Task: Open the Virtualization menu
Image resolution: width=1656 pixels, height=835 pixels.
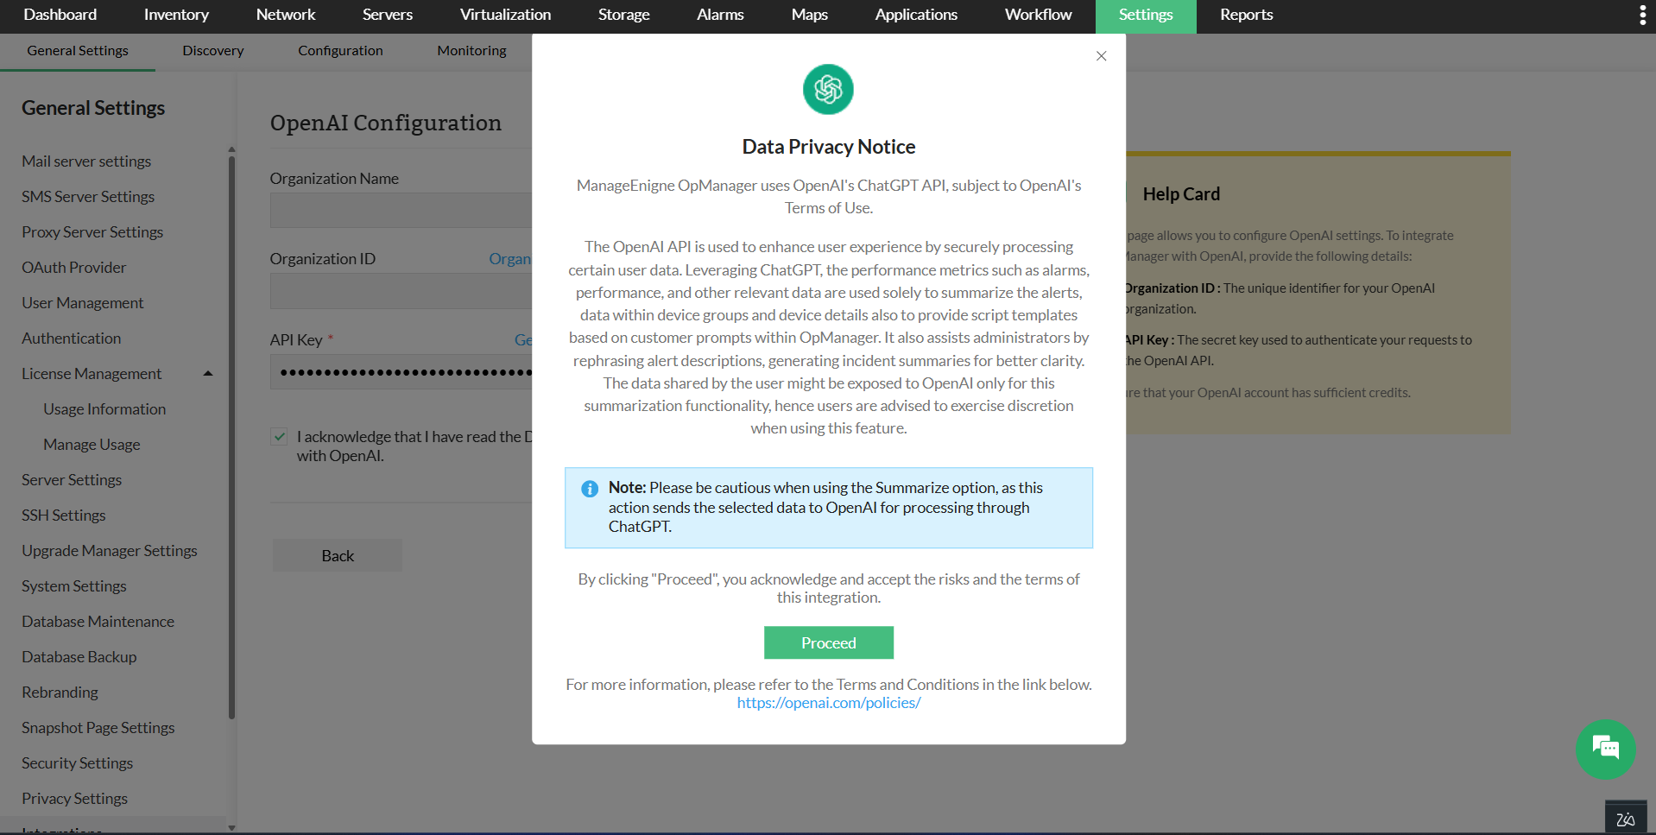Action: click(505, 15)
